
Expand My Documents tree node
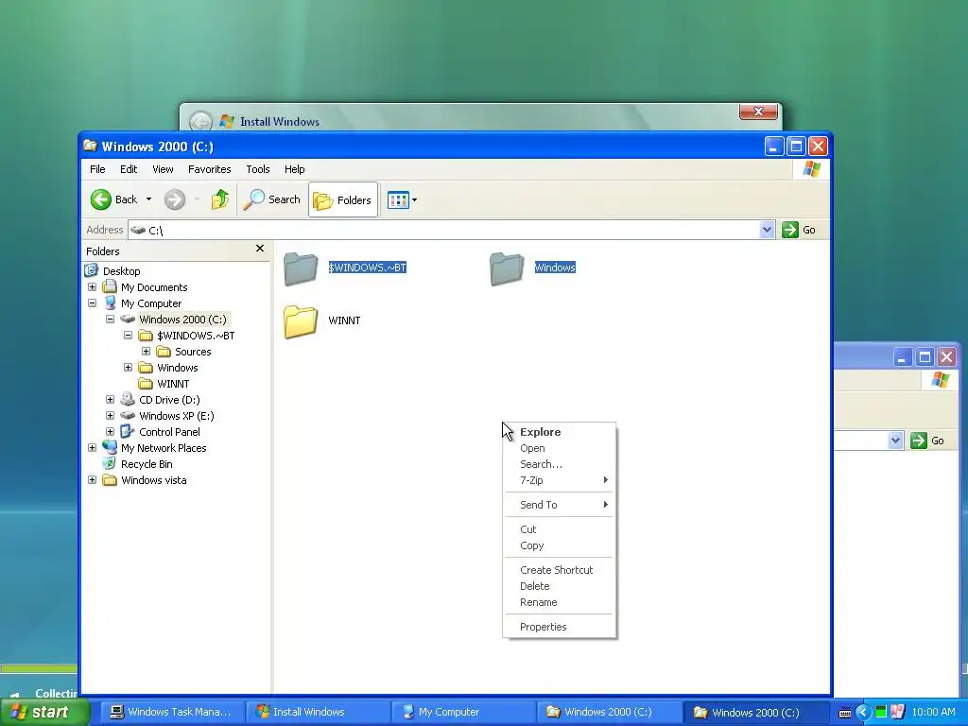(x=92, y=287)
